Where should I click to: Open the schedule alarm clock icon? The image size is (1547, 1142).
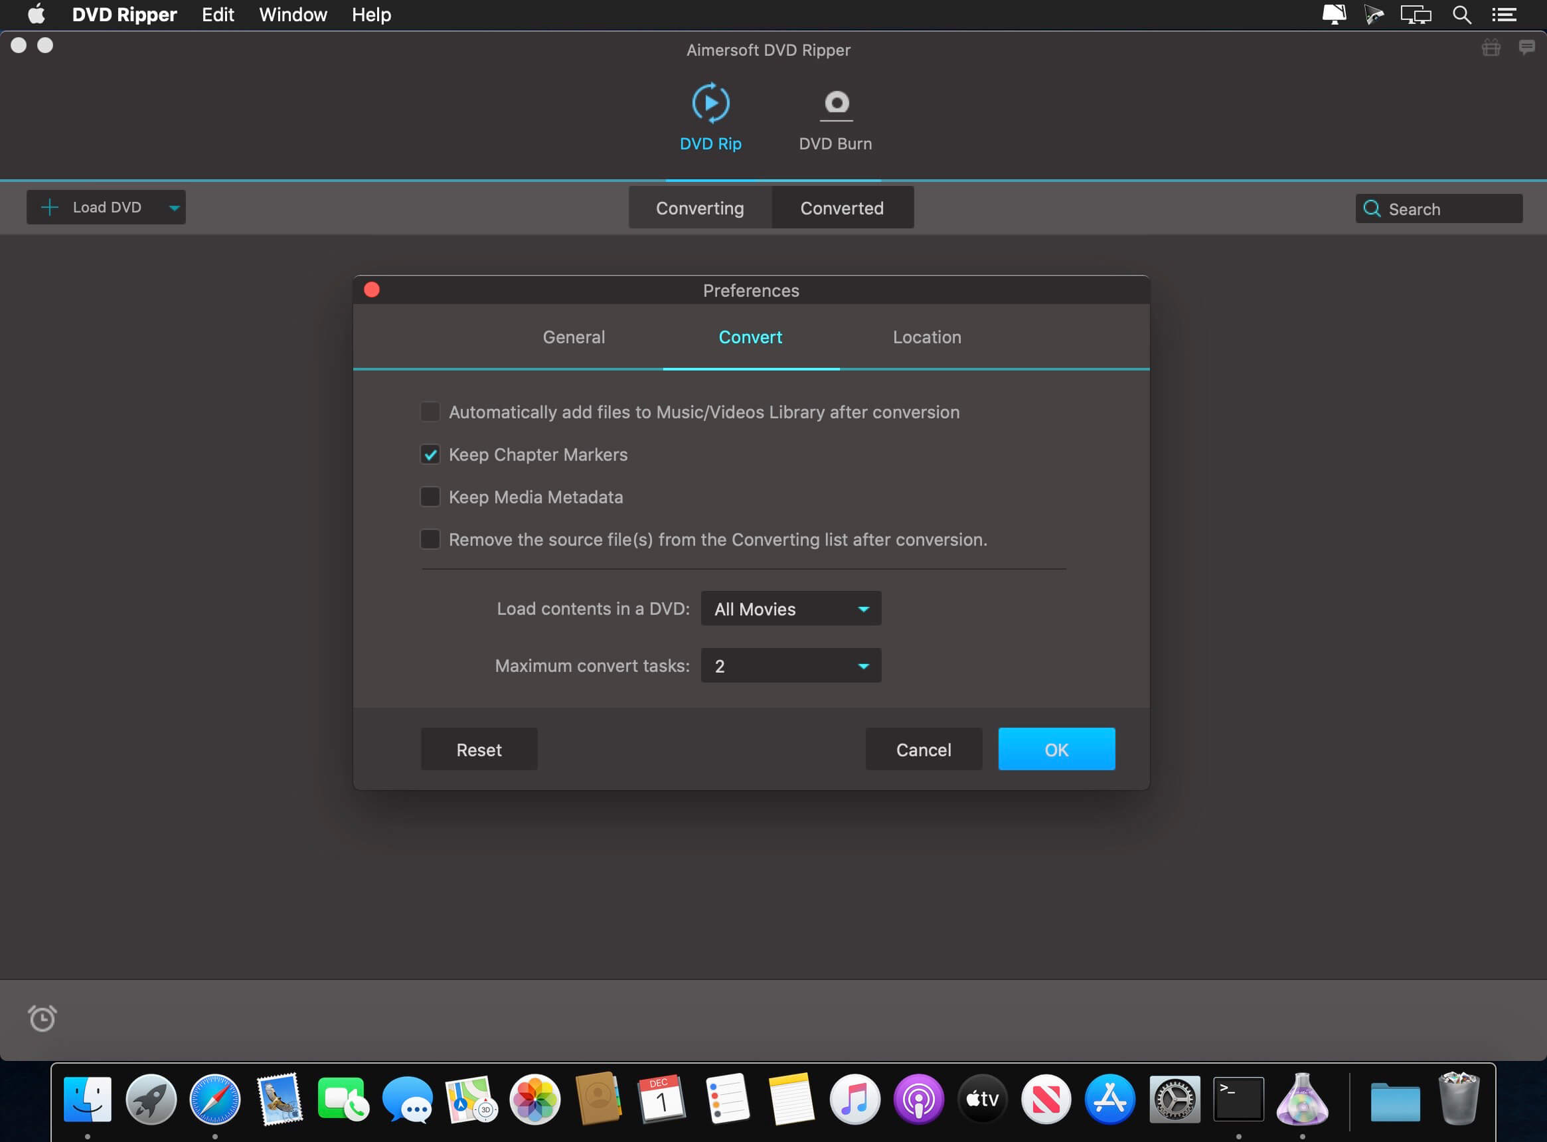point(42,1019)
